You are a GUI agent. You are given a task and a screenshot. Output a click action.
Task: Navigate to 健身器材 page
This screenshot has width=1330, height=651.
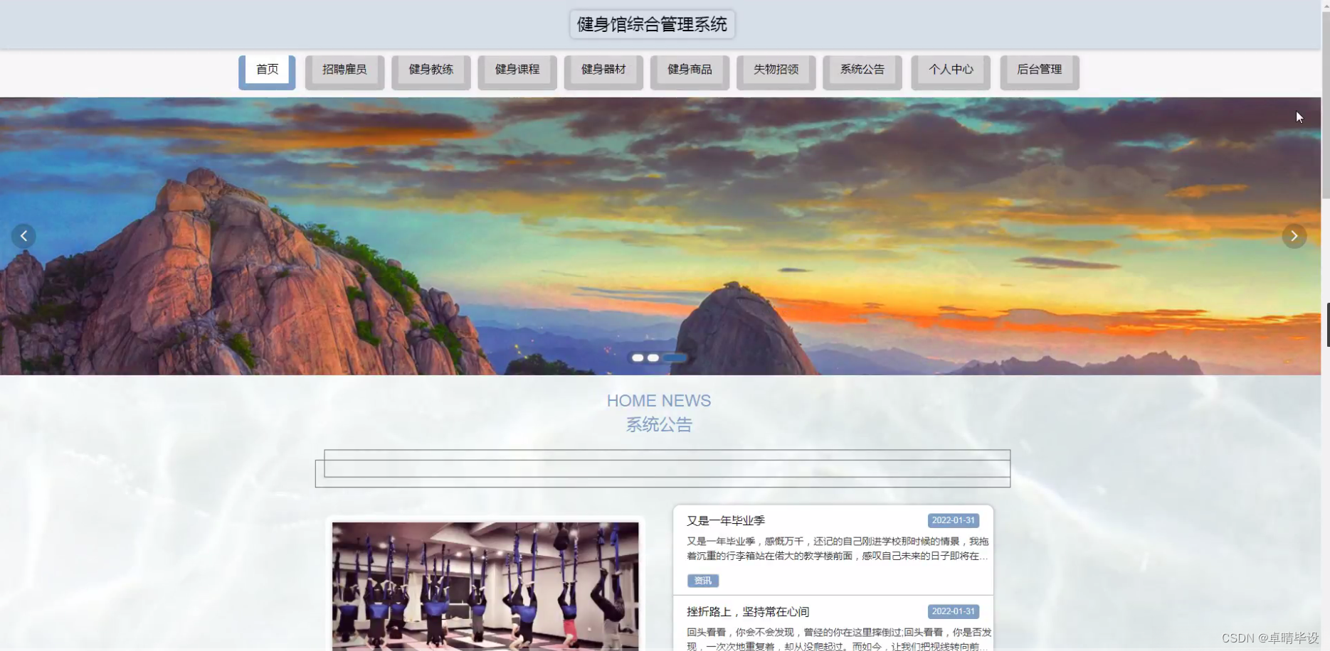click(603, 69)
